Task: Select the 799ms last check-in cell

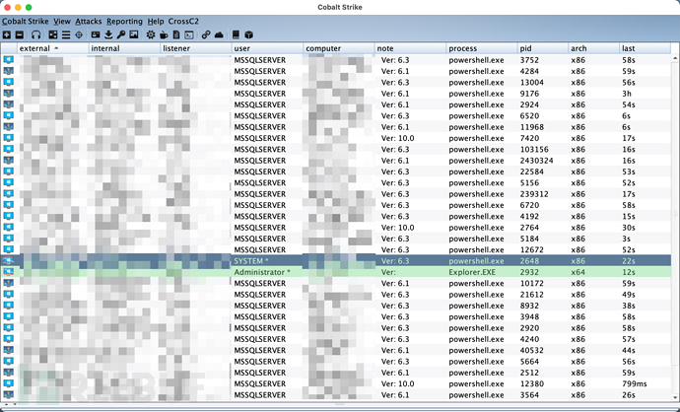Action: click(646, 383)
